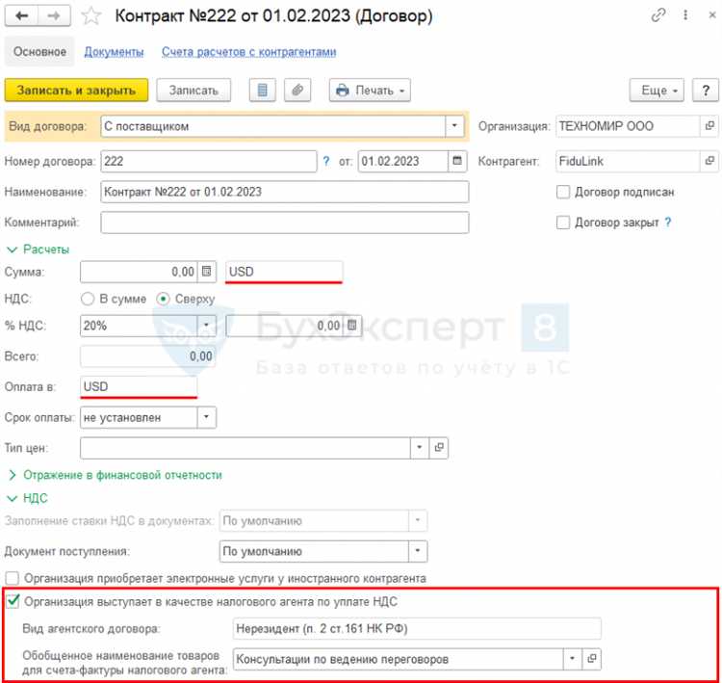722x683 pixels.
Task: Check the Договор подписан checkbox
Action: click(563, 192)
